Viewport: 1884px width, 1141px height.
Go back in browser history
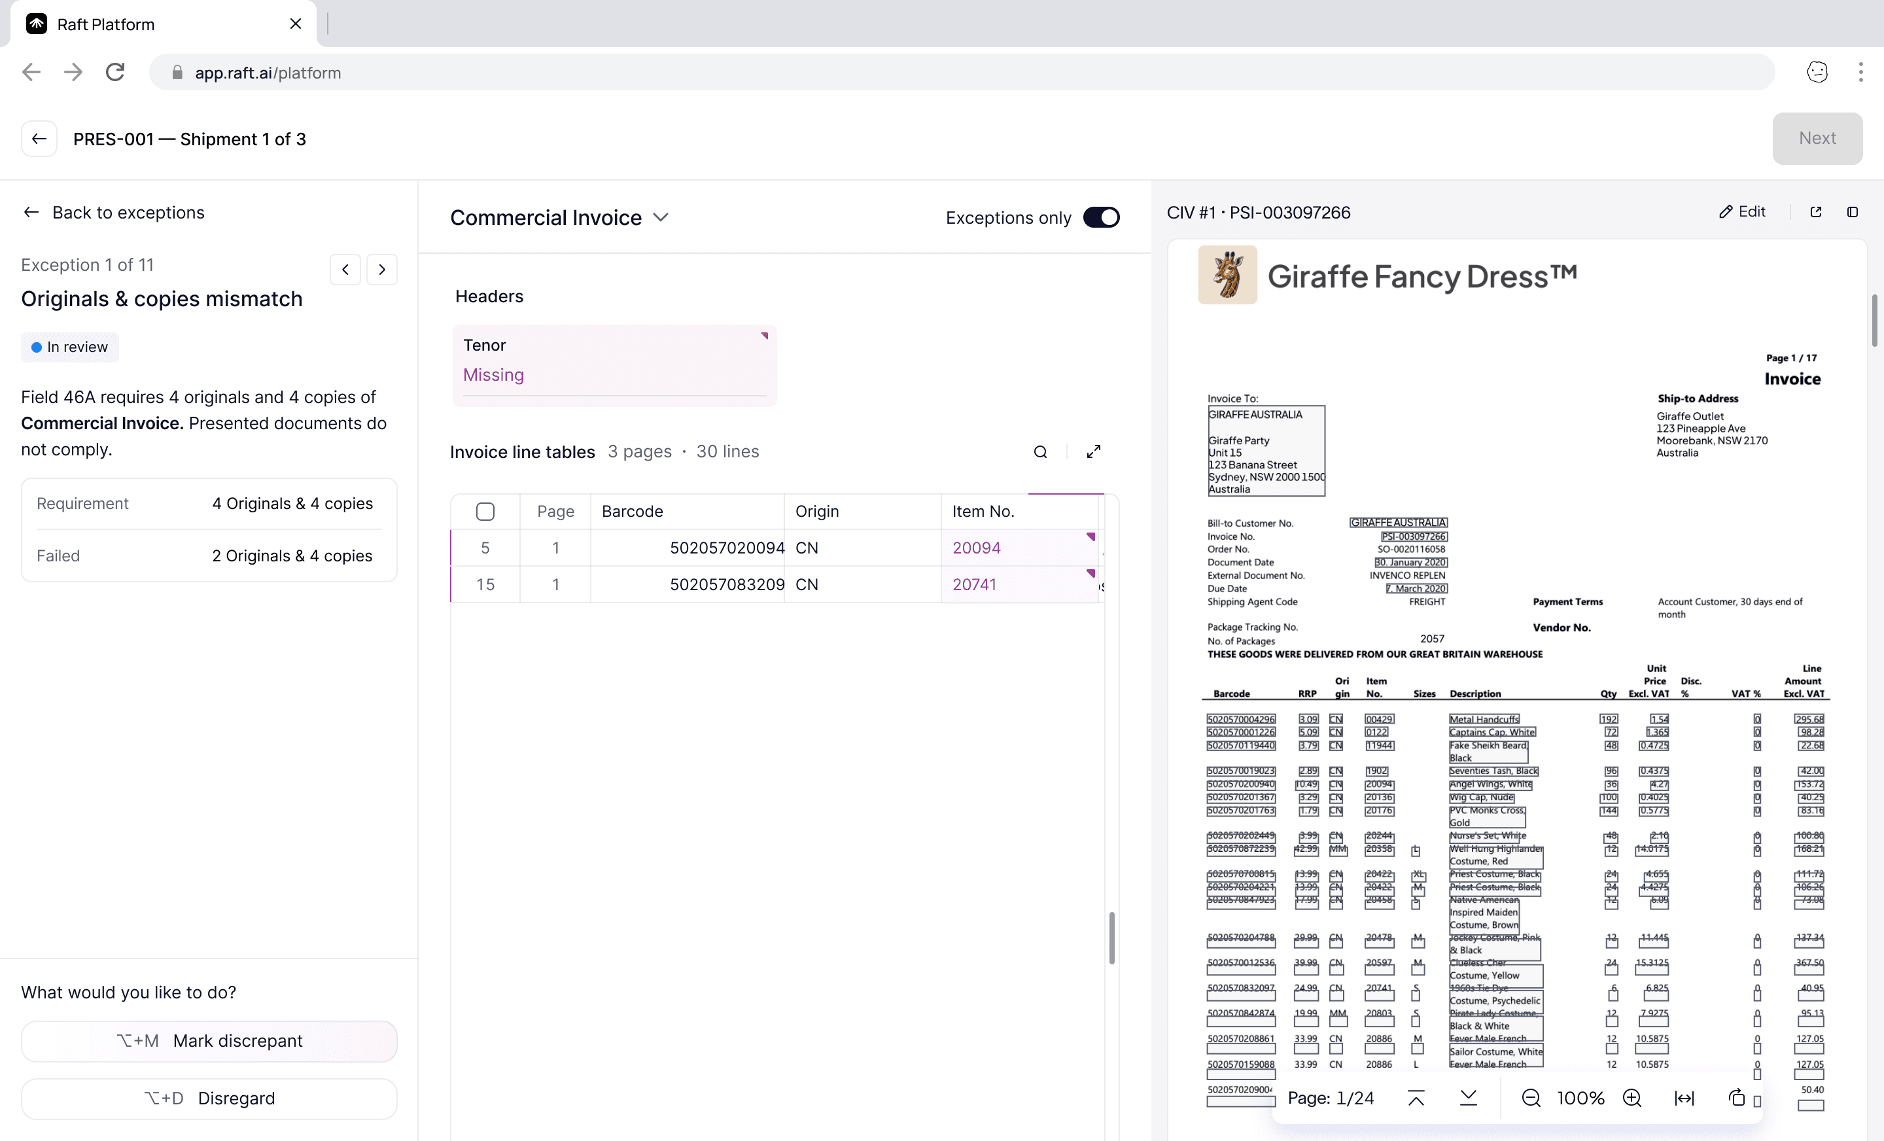(x=31, y=72)
